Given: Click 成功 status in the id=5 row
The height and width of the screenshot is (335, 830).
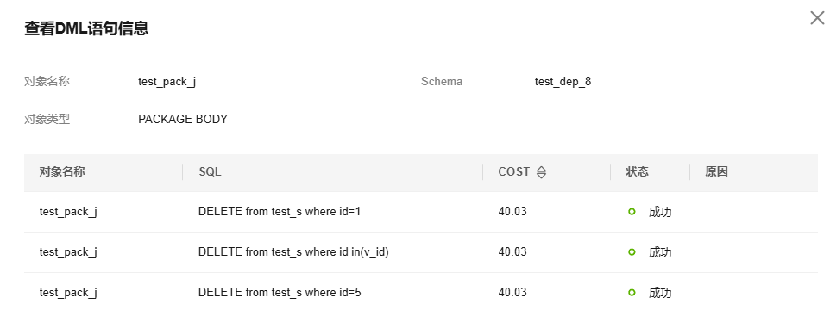Looking at the screenshot, I should (660, 293).
